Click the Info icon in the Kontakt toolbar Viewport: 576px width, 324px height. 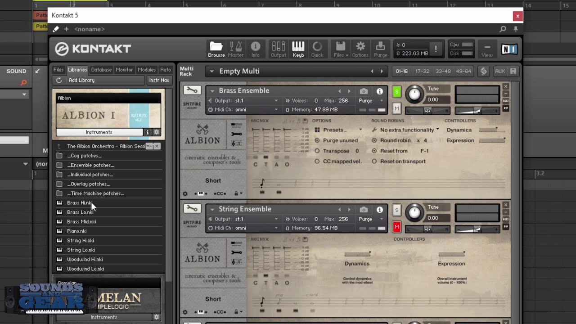tap(255, 49)
